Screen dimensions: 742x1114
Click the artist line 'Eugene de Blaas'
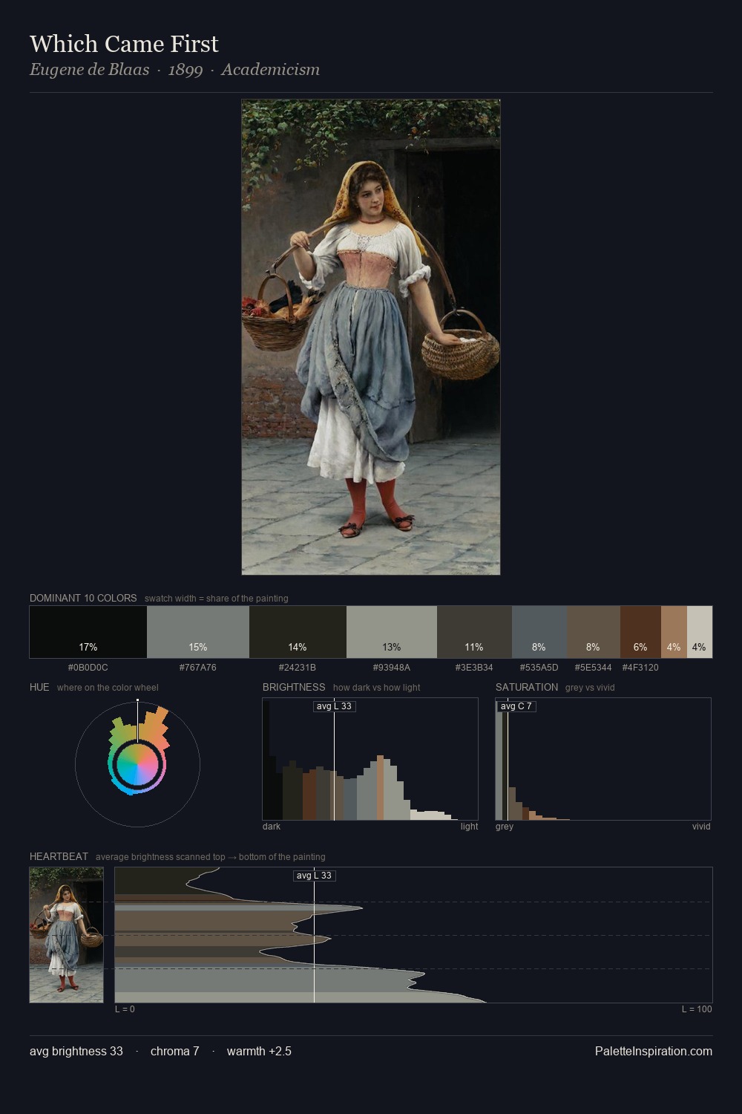click(x=89, y=70)
